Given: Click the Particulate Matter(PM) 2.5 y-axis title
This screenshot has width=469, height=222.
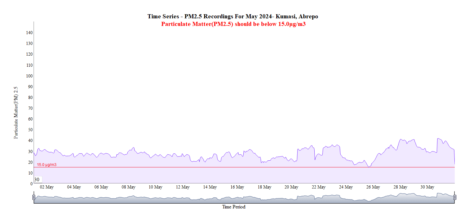Looking at the screenshot, I should tap(16, 113).
